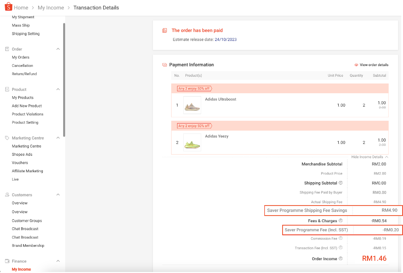Click the document icon next to order paid status
Screen dimensions: 403x273
pyautogui.click(x=164, y=30)
